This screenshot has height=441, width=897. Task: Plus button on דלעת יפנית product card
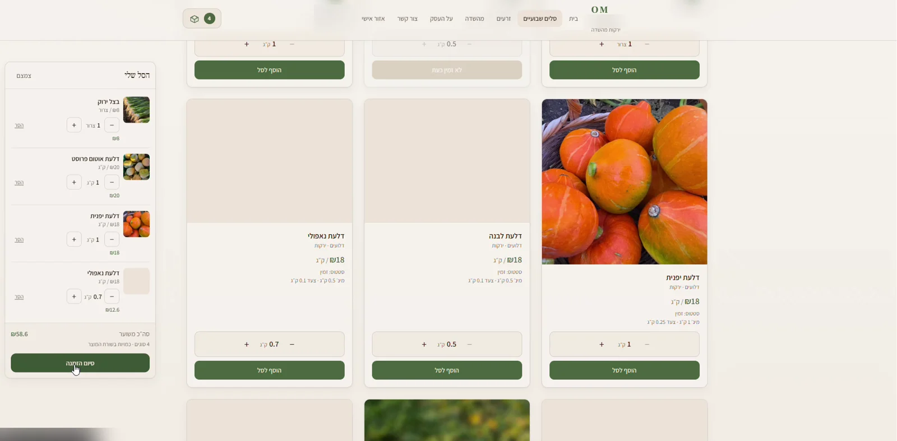pos(602,344)
